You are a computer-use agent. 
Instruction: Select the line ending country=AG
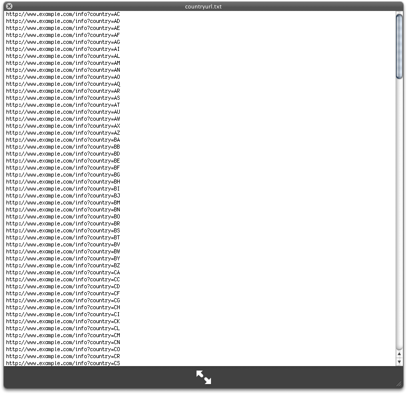(63, 42)
